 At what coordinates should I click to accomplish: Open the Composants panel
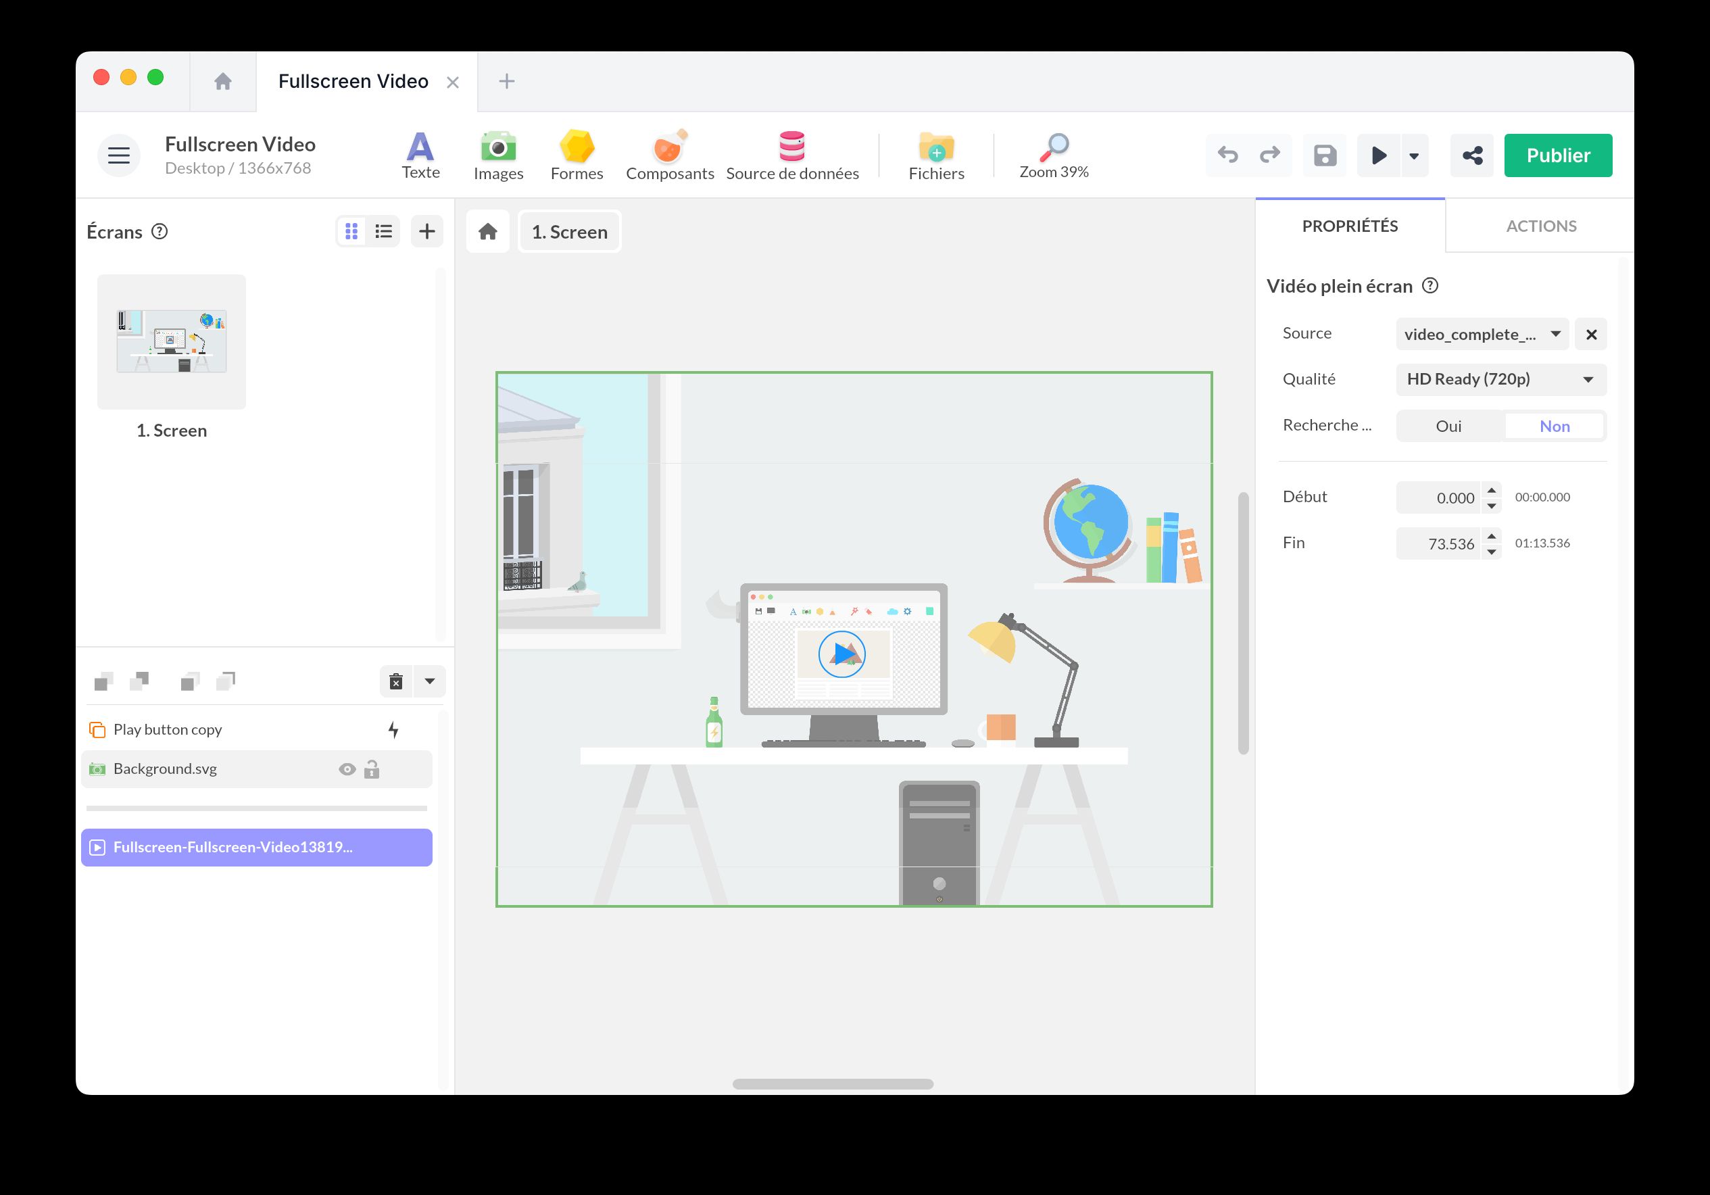pyautogui.click(x=669, y=154)
